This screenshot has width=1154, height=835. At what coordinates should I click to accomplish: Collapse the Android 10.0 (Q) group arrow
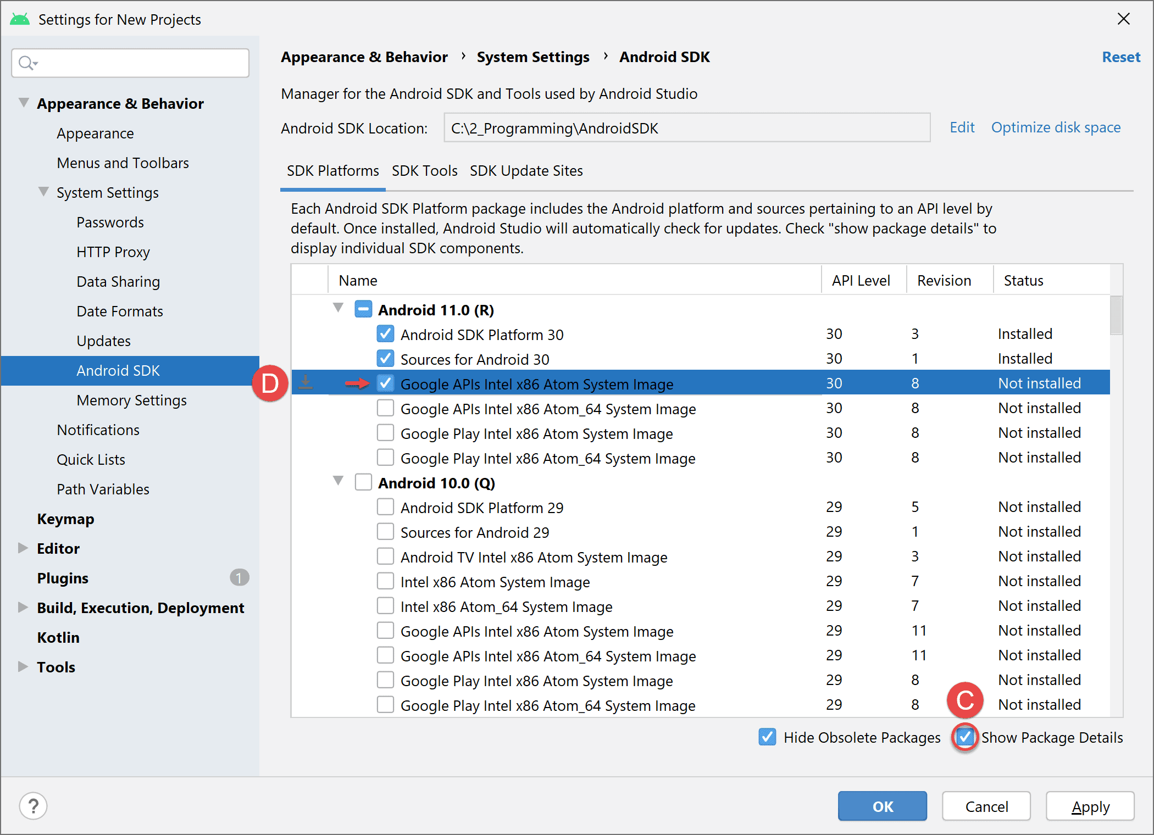point(339,481)
